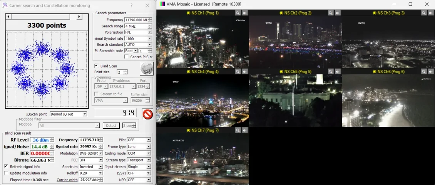Click the IQ constellation plot
Viewport: 435px width, 185px height.
pyautogui.click(x=47, y=69)
